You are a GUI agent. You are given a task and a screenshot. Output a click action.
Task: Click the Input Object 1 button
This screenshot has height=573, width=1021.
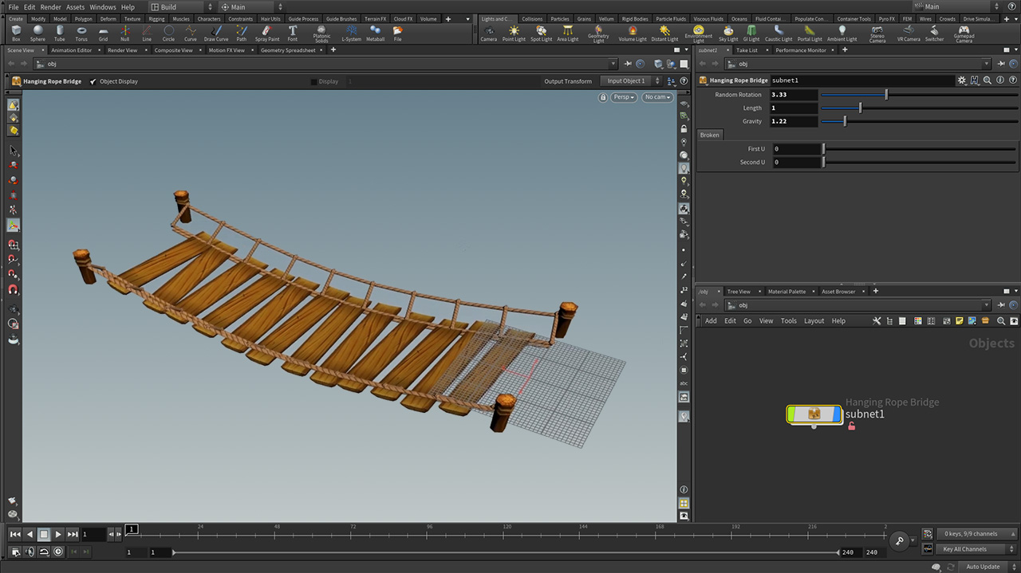(629, 80)
